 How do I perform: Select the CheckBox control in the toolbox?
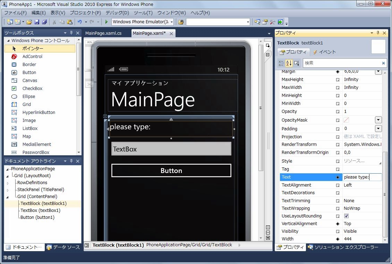(x=32, y=88)
